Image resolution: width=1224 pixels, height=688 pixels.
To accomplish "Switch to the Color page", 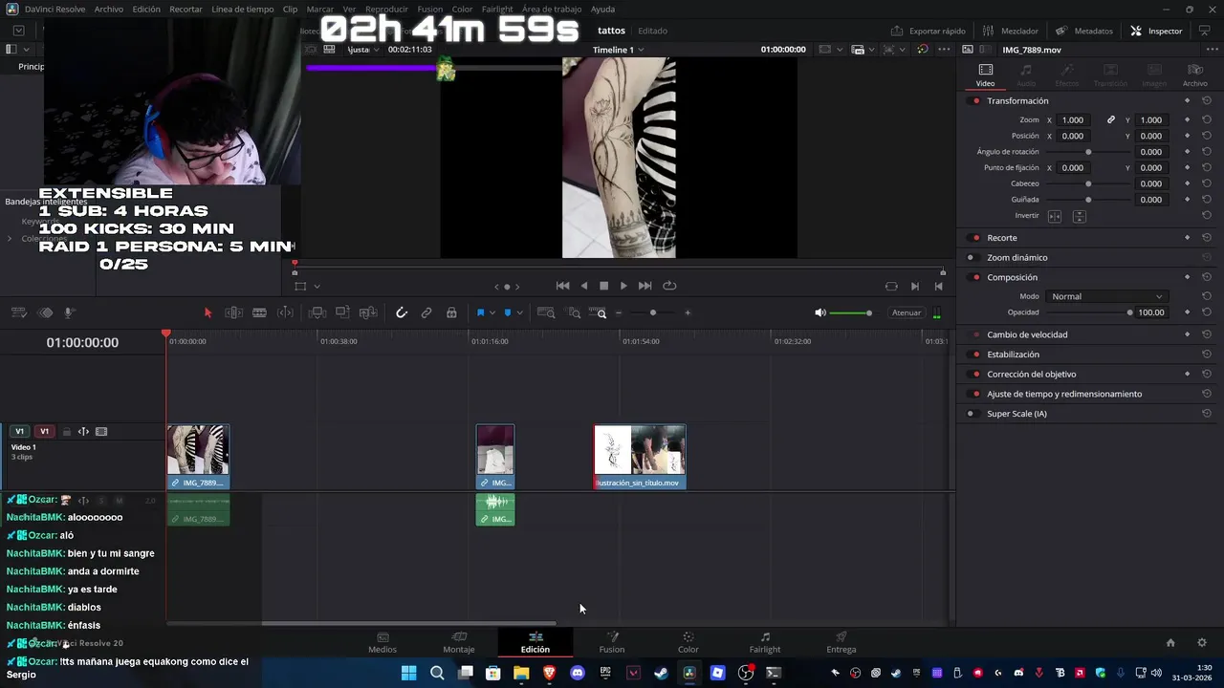I will pos(688,642).
